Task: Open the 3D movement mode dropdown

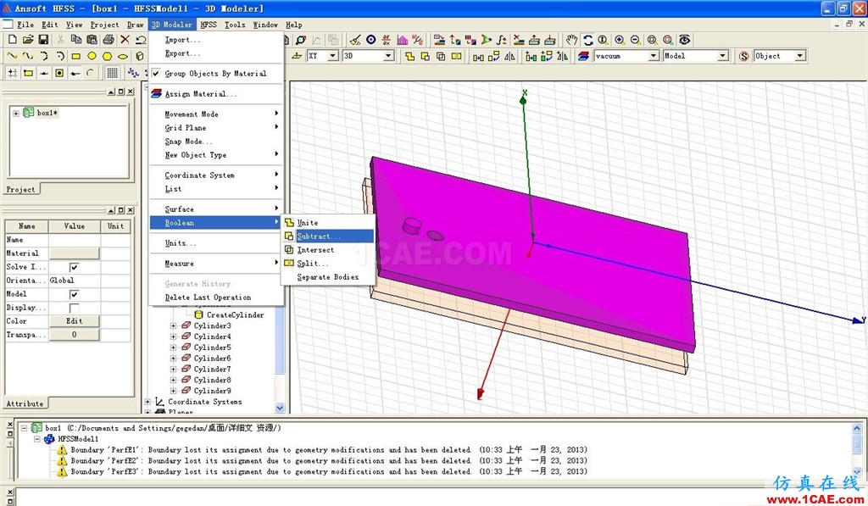Action: point(388,56)
